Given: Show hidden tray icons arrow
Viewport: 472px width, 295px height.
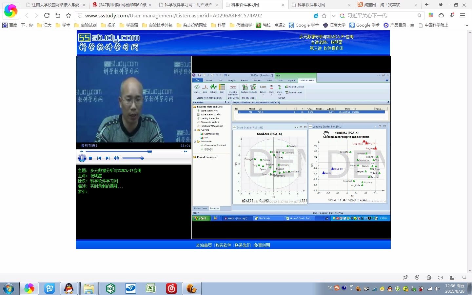Looking at the screenshot, I should (351, 289).
